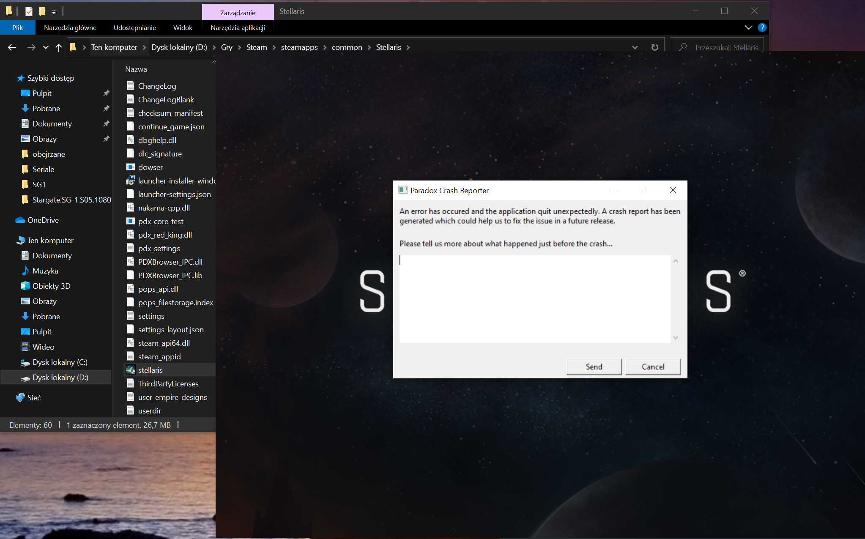Screen dimensions: 865x539
Task: Open Muzyka in navigation pane
Action: point(45,271)
